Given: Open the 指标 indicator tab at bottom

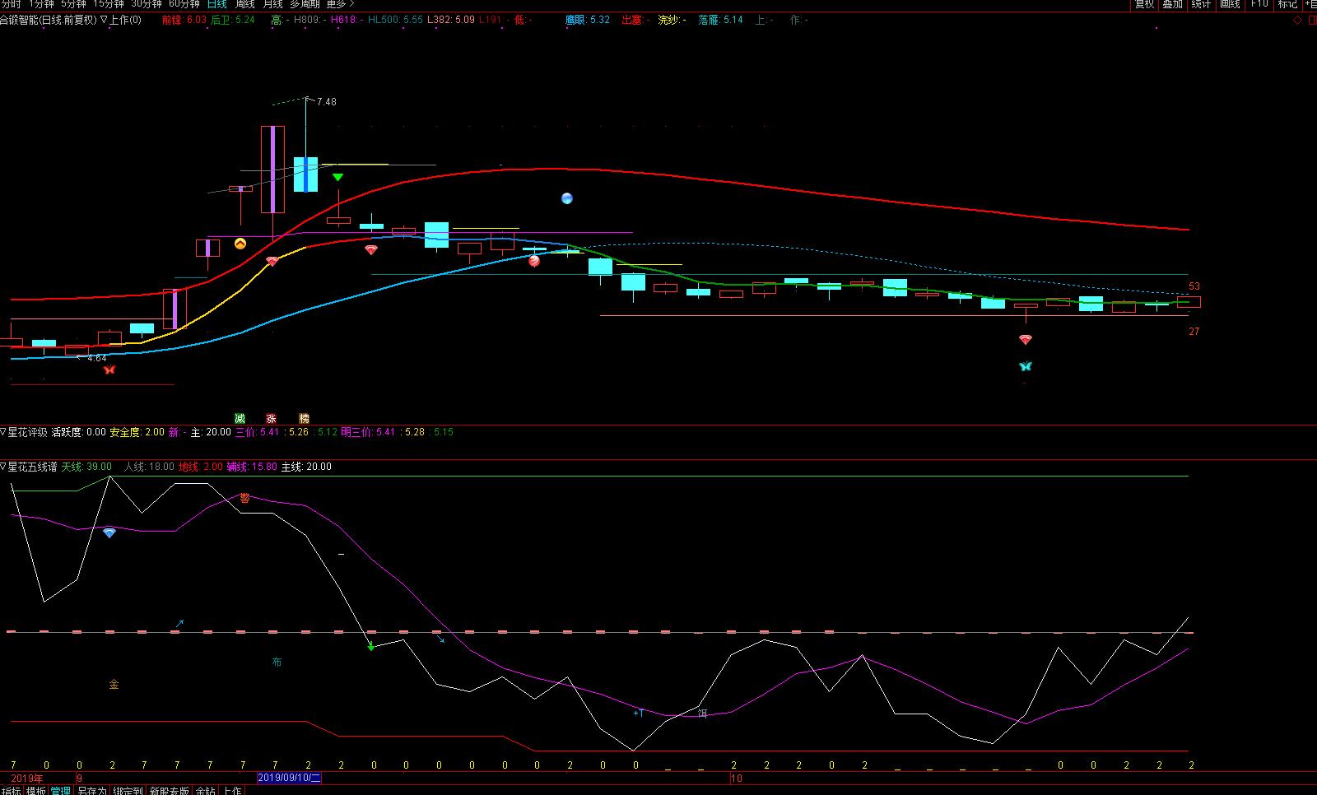Looking at the screenshot, I should 11,791.
